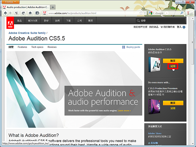Open the 教學 navigation menu
Screen dimensions: 196x147
click(46, 21)
